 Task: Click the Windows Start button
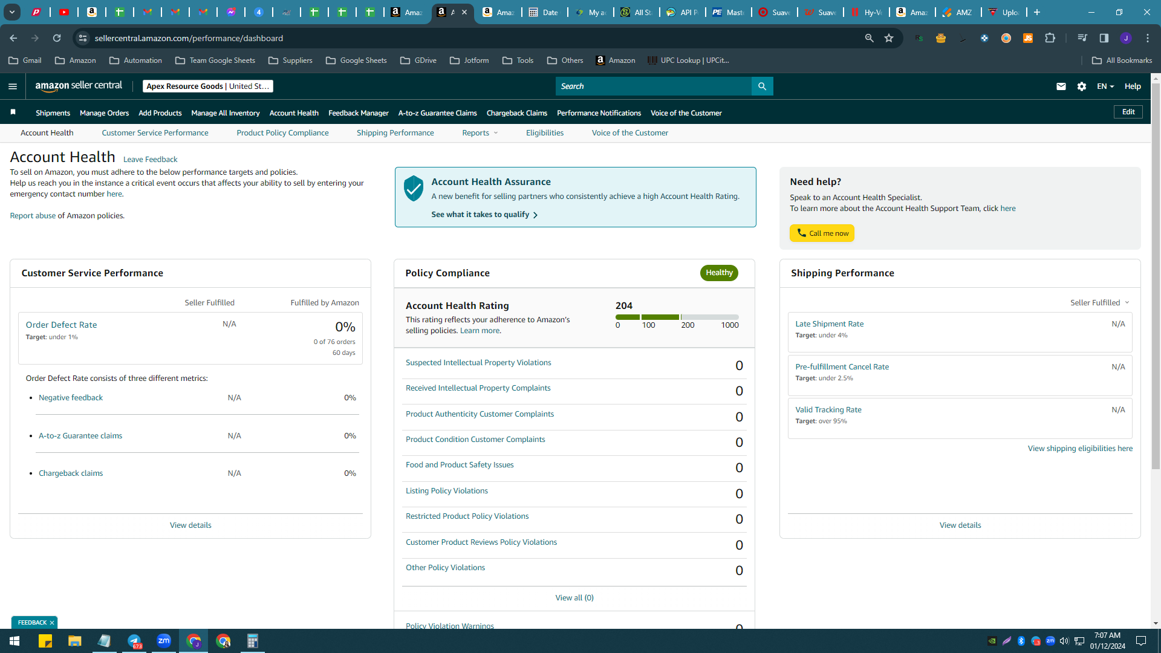pos(15,641)
